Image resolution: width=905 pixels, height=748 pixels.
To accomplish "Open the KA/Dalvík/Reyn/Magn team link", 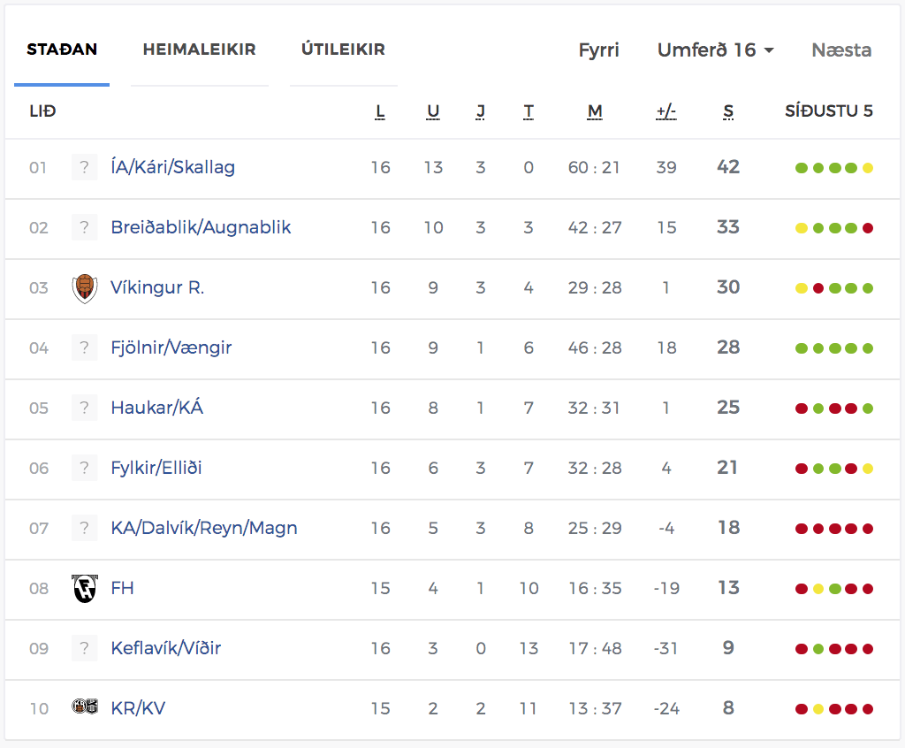I will click(x=204, y=528).
